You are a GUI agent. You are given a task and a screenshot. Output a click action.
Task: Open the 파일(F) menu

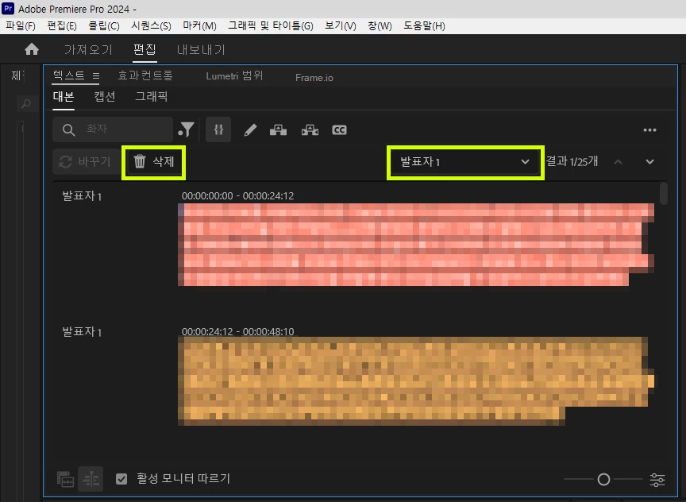coord(20,26)
